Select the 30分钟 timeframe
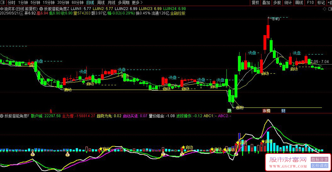Viewport: 332px width, 172px height. [63, 3]
